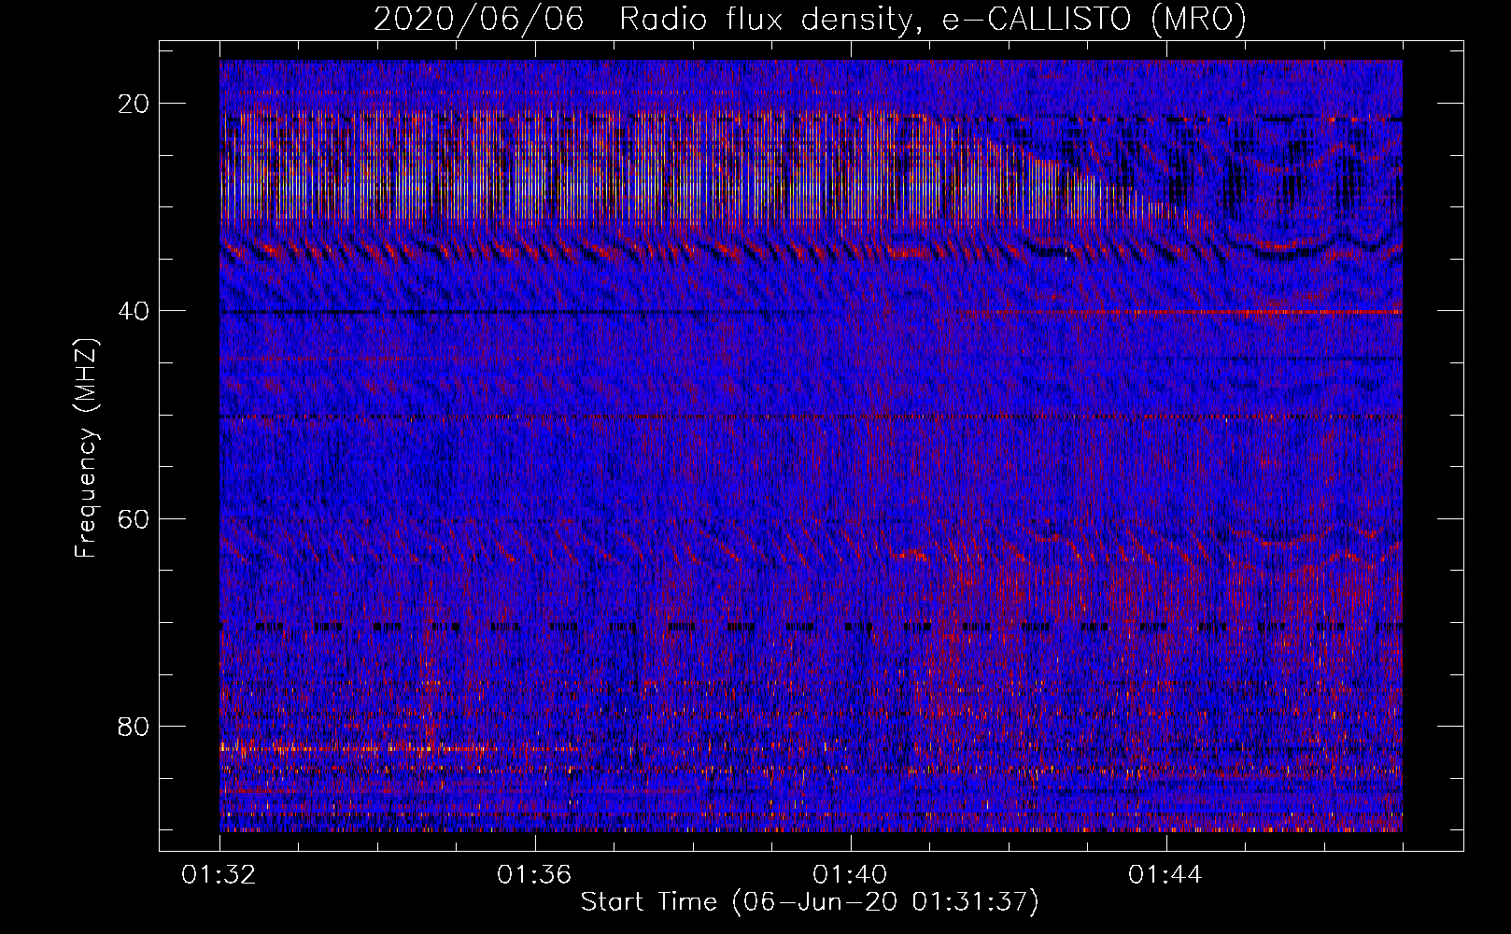The height and width of the screenshot is (934, 1511).
Task: Click the 01:36 time tick label
Action: (534, 875)
